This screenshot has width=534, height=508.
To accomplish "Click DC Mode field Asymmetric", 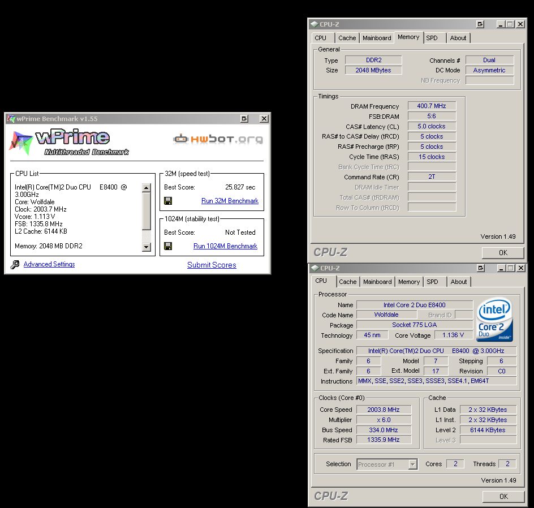I will click(489, 70).
